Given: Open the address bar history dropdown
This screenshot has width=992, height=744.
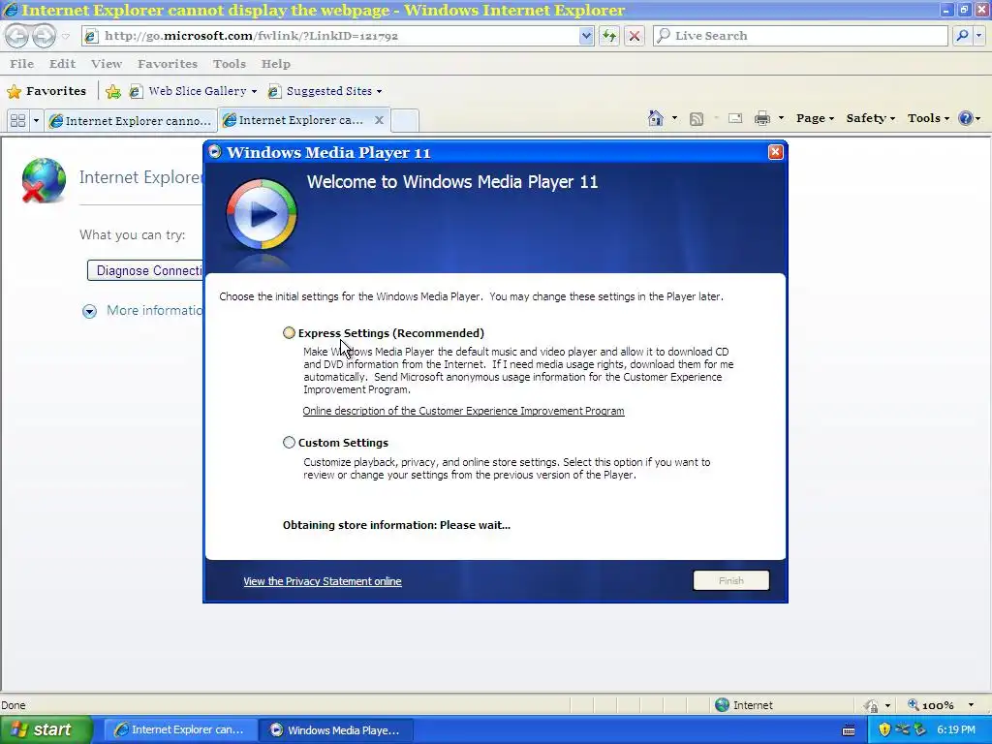Looking at the screenshot, I should pyautogui.click(x=586, y=36).
